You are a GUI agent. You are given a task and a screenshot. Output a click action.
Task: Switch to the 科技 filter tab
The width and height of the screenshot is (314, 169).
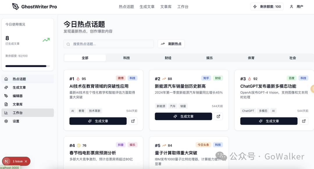126,58
